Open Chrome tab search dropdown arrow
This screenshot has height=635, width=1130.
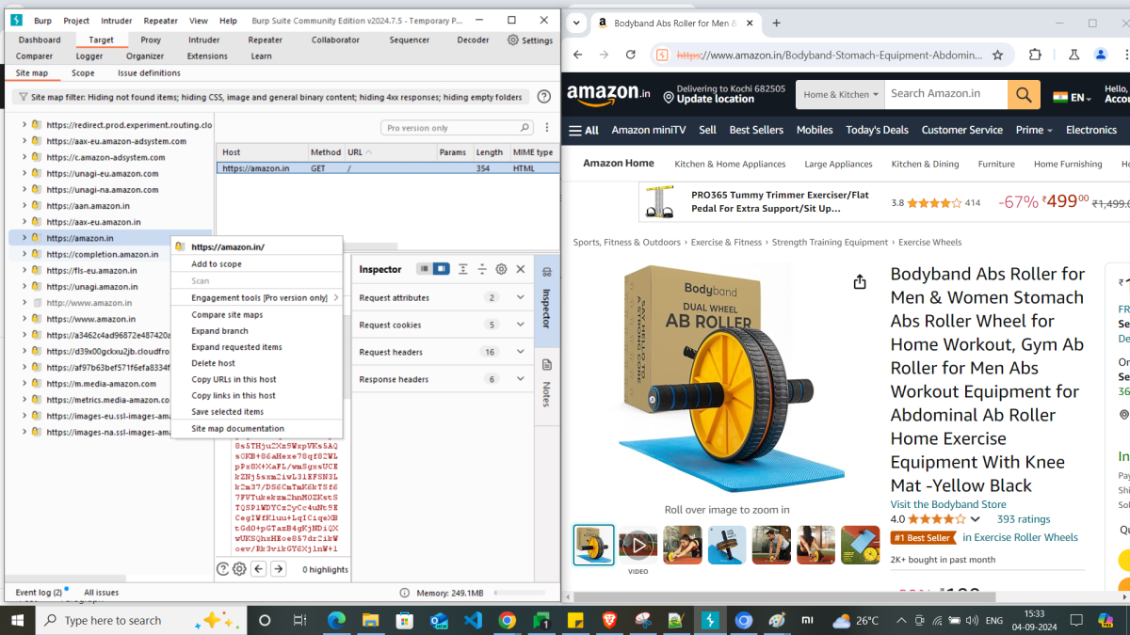coord(576,23)
